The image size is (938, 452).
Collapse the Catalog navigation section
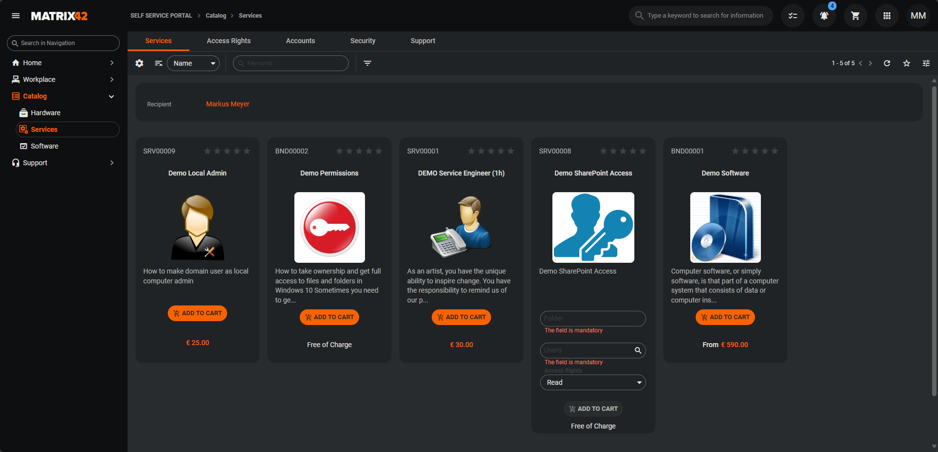111,97
